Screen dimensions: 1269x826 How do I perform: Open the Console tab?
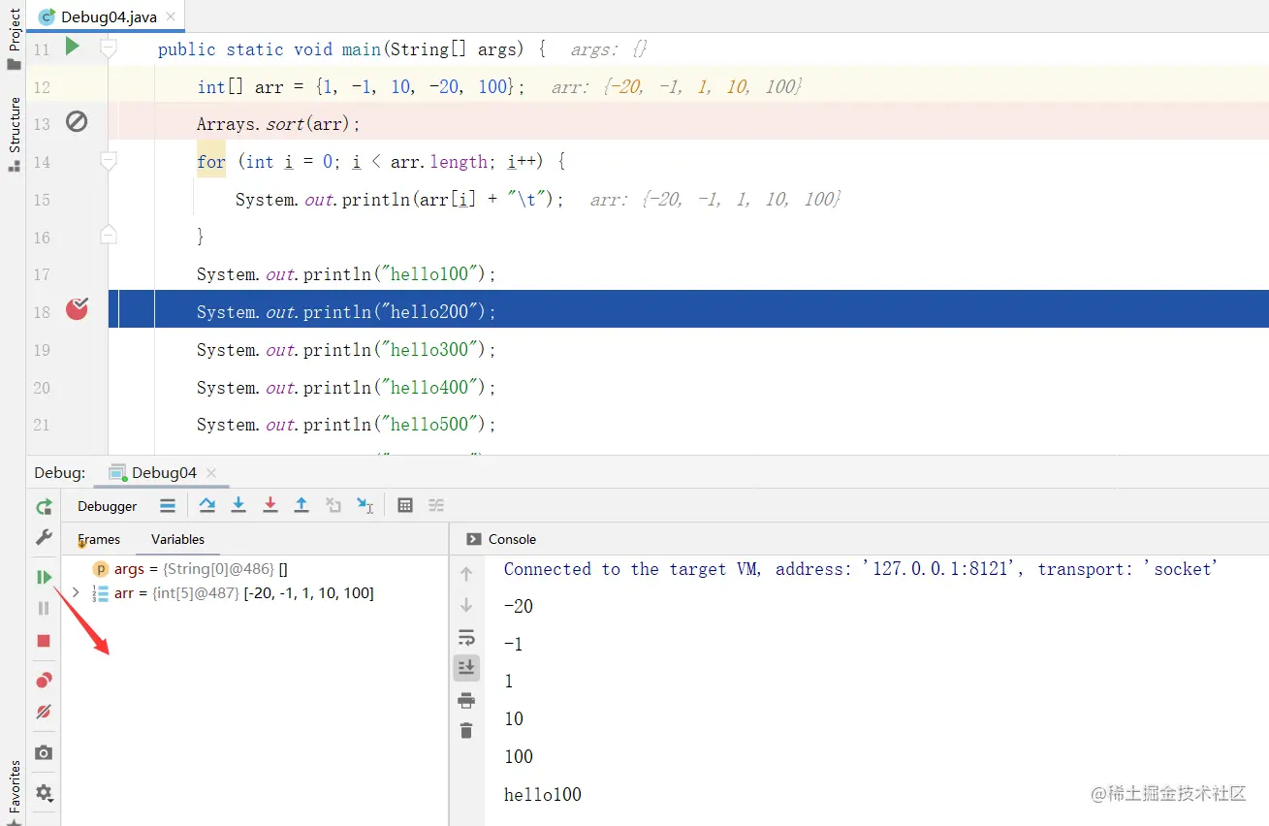(501, 539)
